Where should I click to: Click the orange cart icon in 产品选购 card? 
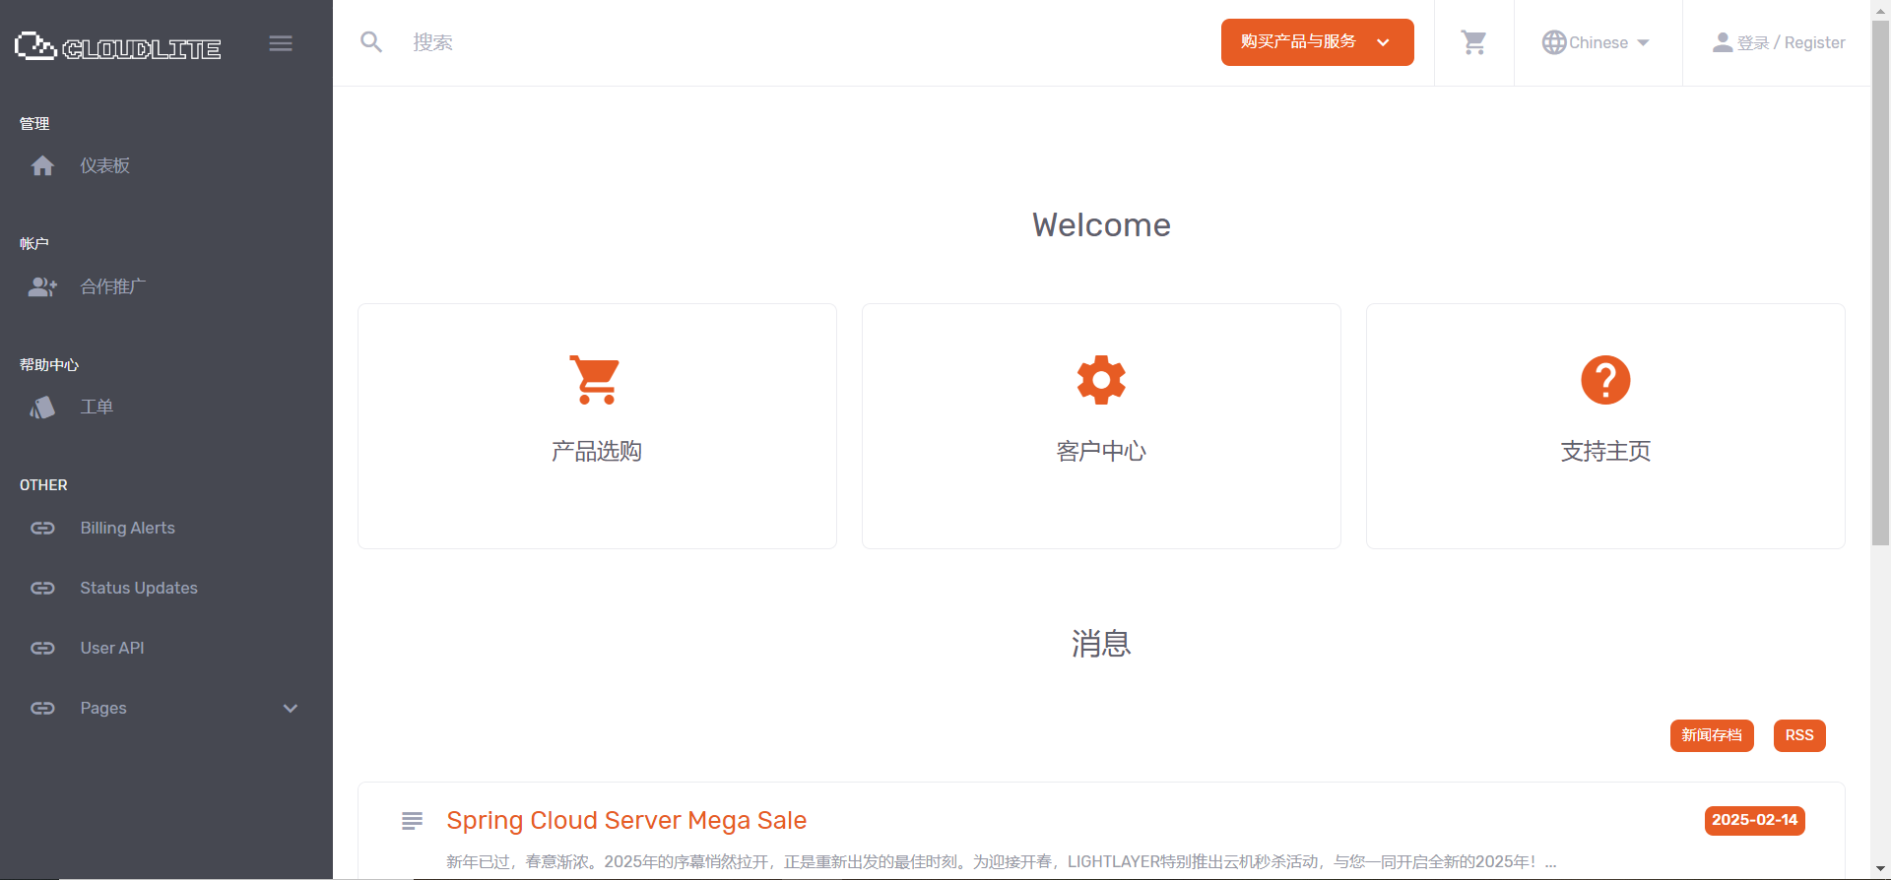point(596,380)
